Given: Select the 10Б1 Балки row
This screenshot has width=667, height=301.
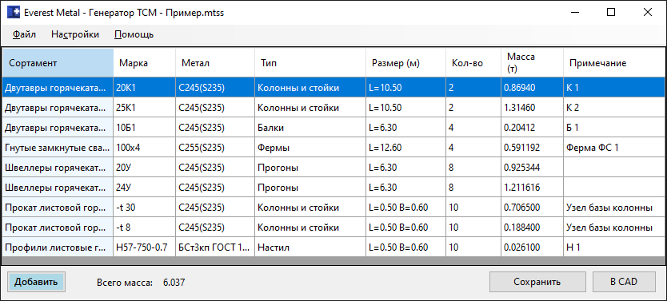Looking at the screenshot, I should 333,128.
